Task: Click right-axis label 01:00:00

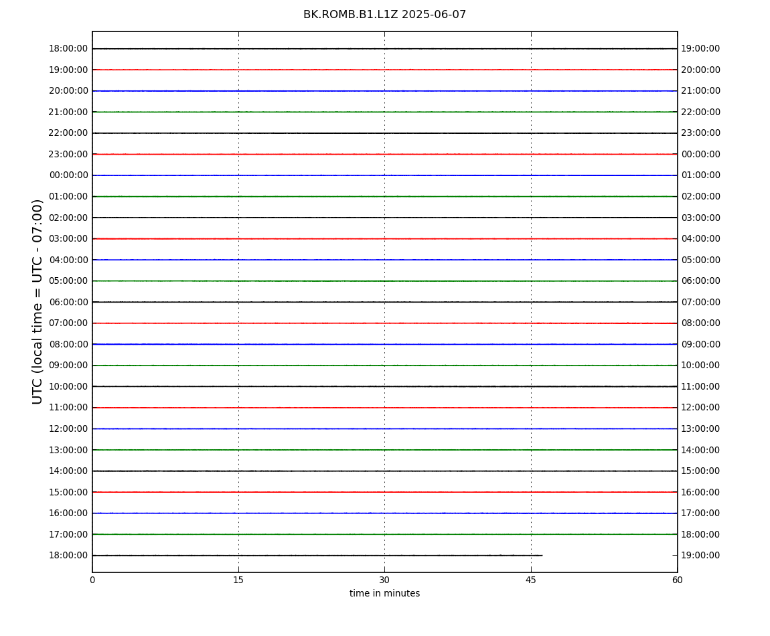Action: 701,175
